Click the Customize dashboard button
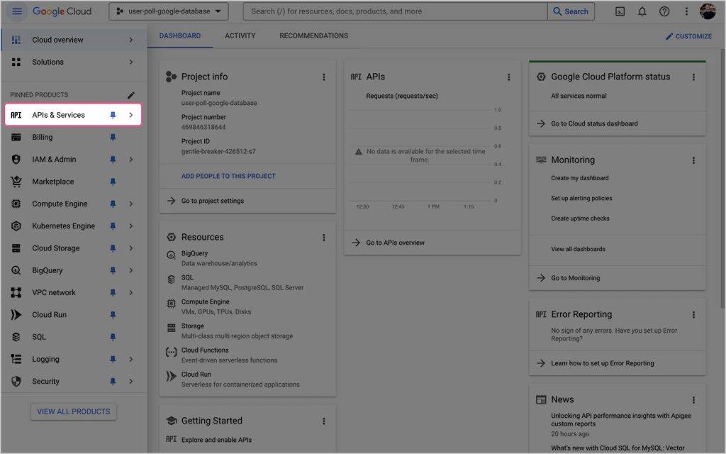The image size is (726, 454). (x=688, y=37)
